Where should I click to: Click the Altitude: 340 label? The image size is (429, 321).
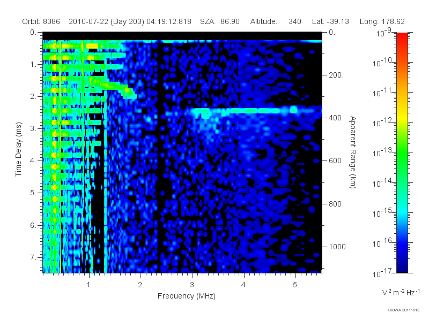276,21
